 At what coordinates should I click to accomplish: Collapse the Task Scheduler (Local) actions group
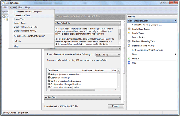pos(175,21)
